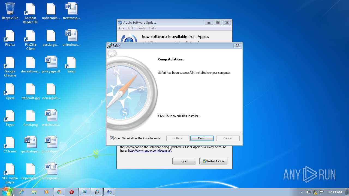Image resolution: width=349 pixels, height=196 pixels.
Task: Switch to Safari installer taskbar button
Action: [97, 192]
